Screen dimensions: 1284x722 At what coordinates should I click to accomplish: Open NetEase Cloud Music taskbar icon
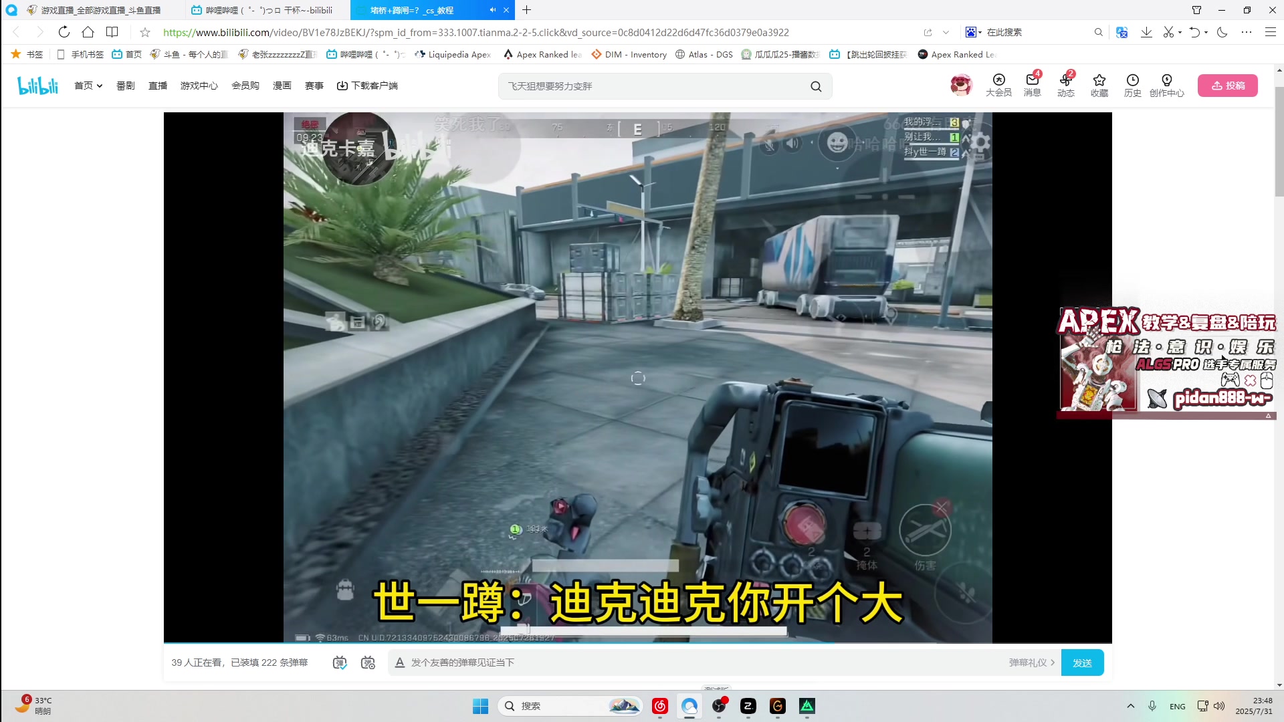pos(660,706)
